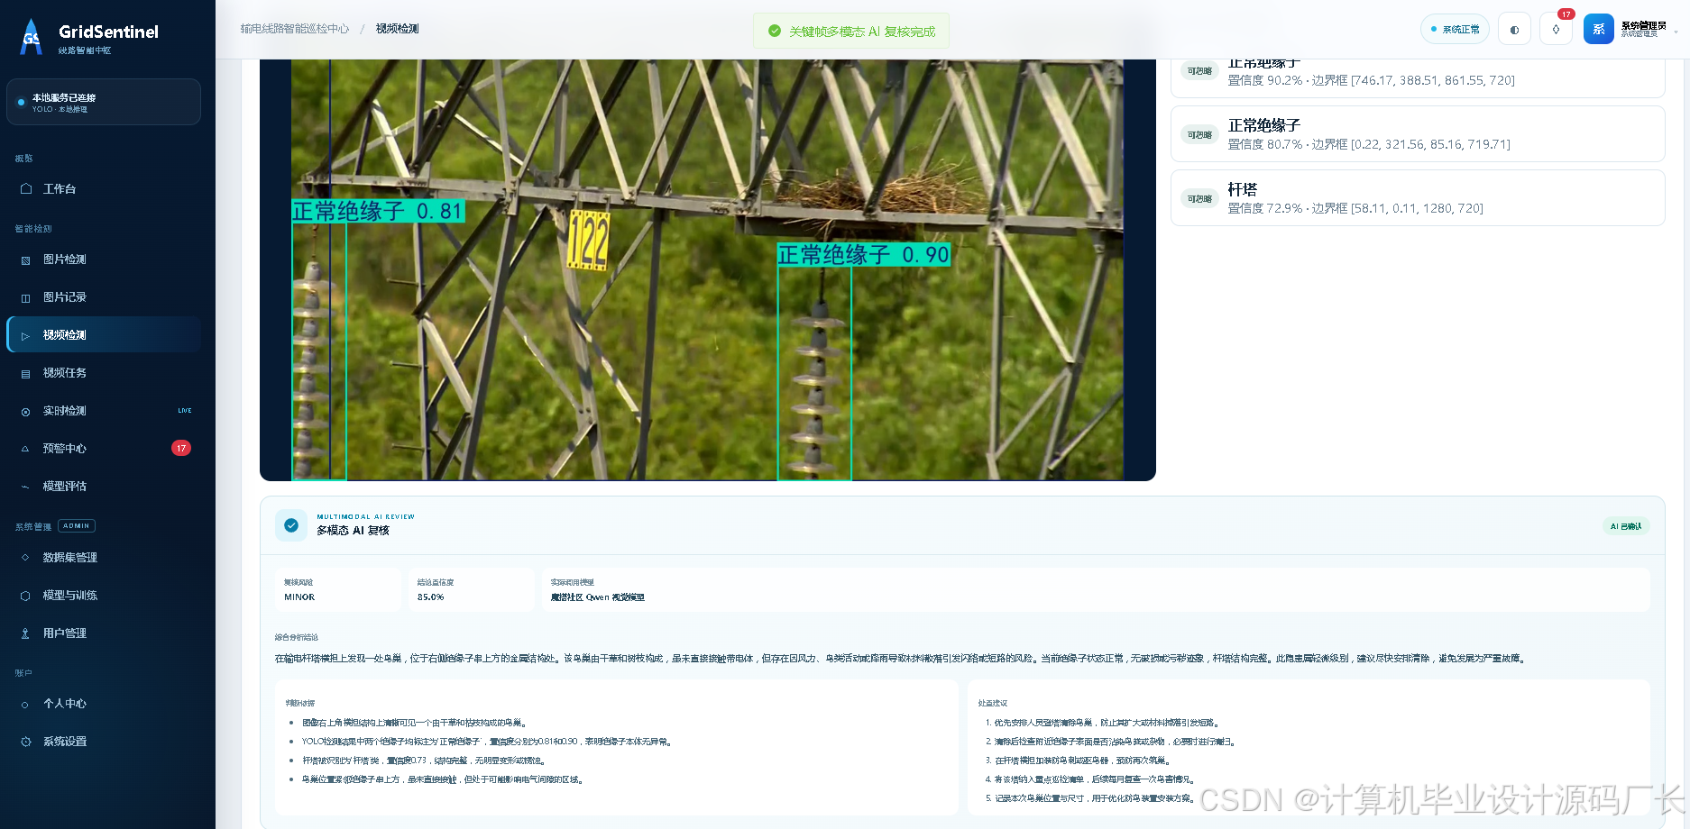
Task: Click the 85.0% confidence value
Action: click(x=430, y=597)
